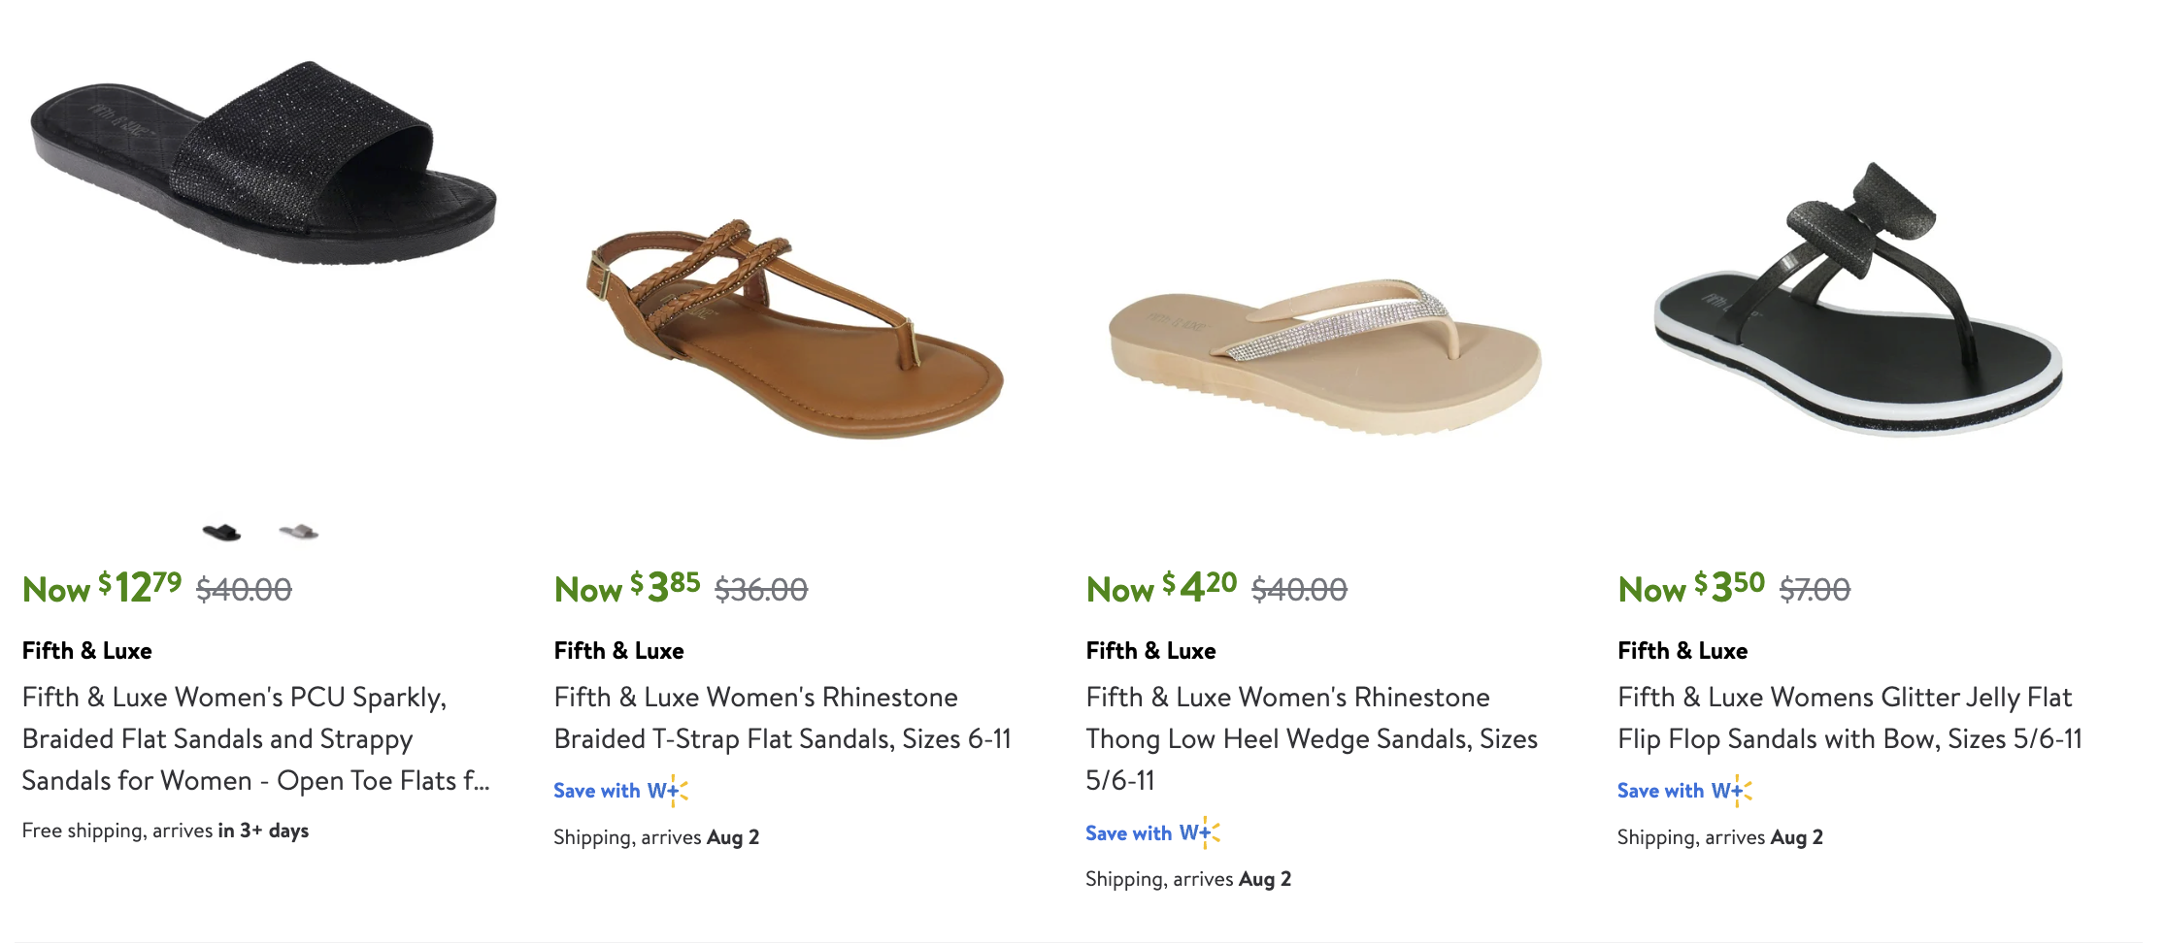This screenshot has height=945, width=2165.
Task: Click W+ icon under jelly flip flops
Action: [1732, 791]
